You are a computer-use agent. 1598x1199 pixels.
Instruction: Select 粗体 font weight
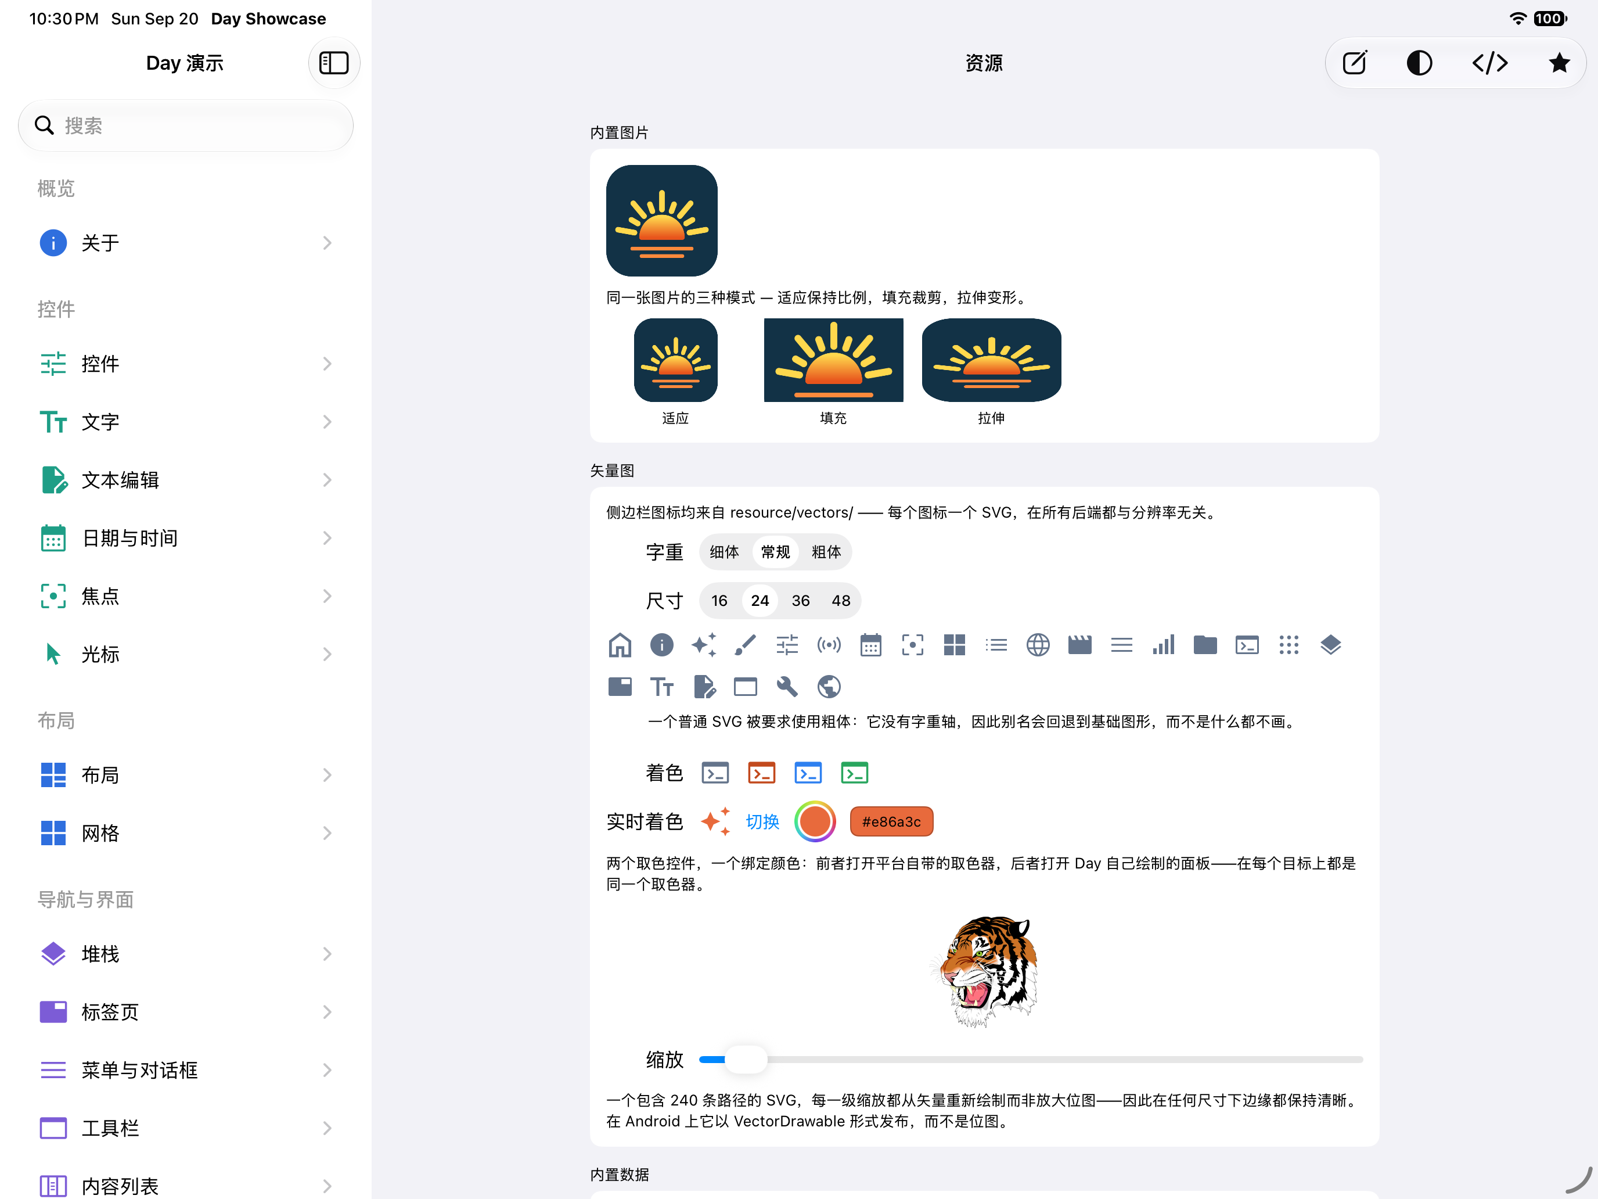[x=826, y=552]
